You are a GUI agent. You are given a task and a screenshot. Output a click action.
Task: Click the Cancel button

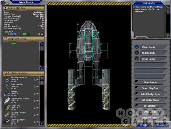click(161, 125)
